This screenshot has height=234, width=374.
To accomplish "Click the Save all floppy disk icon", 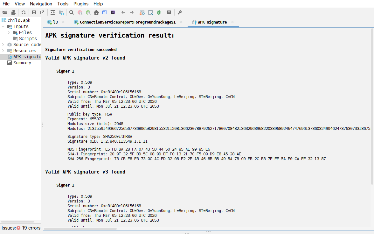I will (34, 12).
